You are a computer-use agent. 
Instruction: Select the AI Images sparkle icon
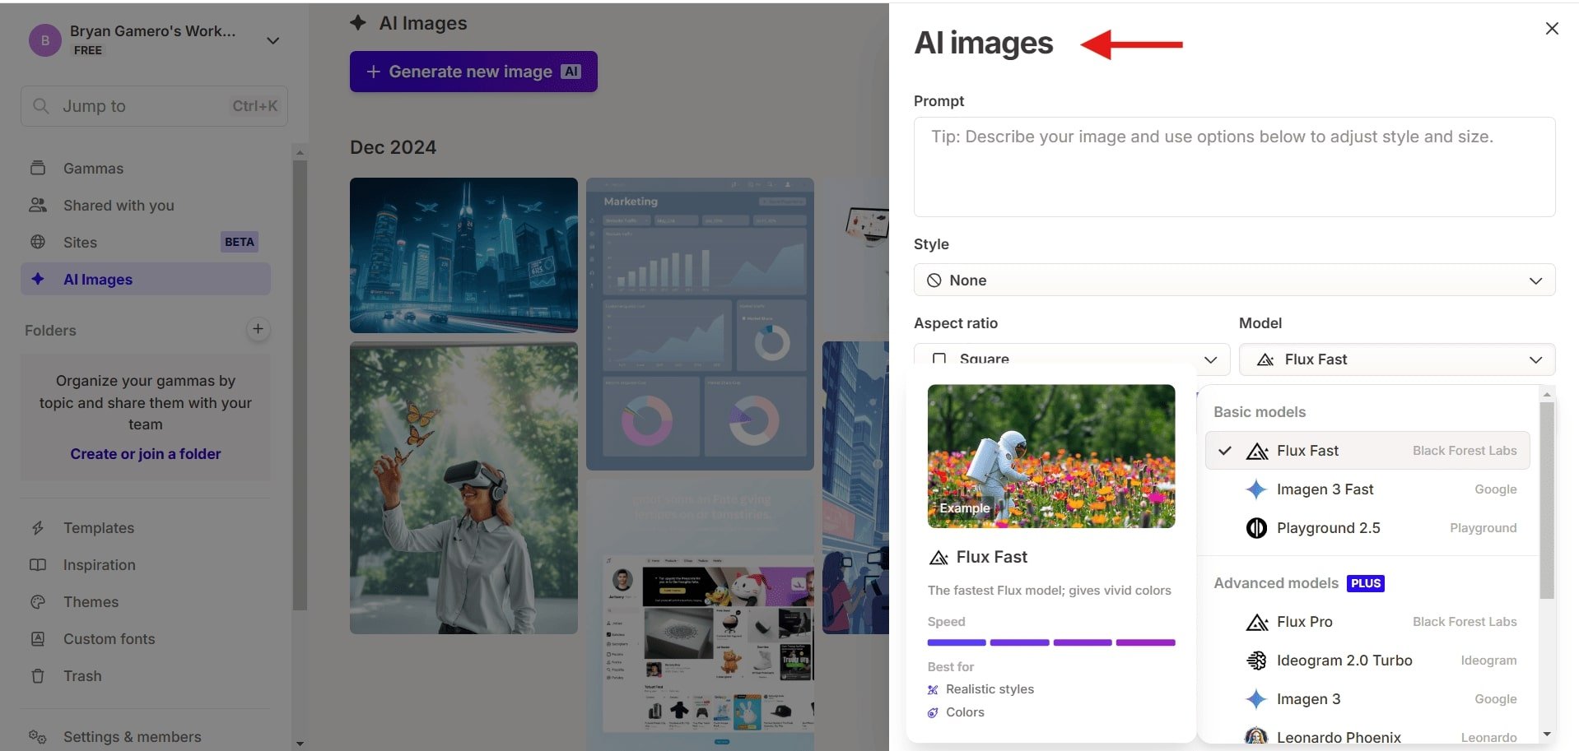tap(39, 279)
